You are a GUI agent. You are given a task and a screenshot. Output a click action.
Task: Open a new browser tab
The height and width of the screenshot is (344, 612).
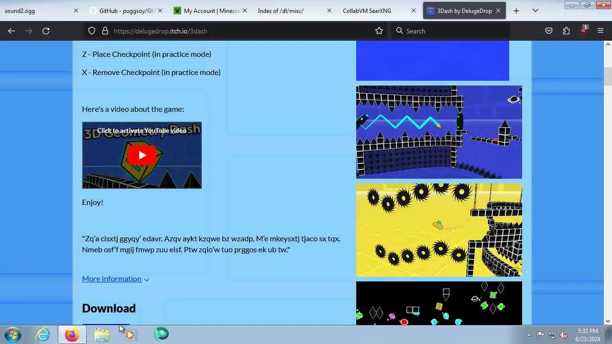(516, 11)
